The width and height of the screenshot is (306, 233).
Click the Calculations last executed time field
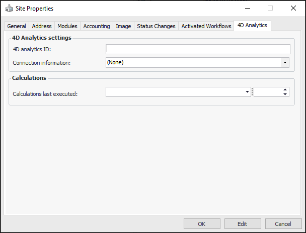pyautogui.click(x=267, y=92)
